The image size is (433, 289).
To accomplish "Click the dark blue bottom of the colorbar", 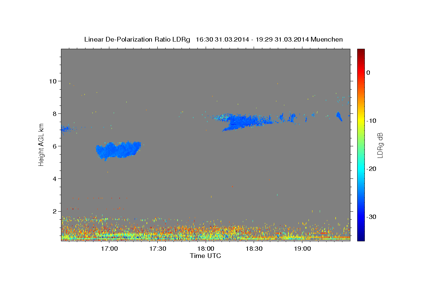I will click(361, 238).
